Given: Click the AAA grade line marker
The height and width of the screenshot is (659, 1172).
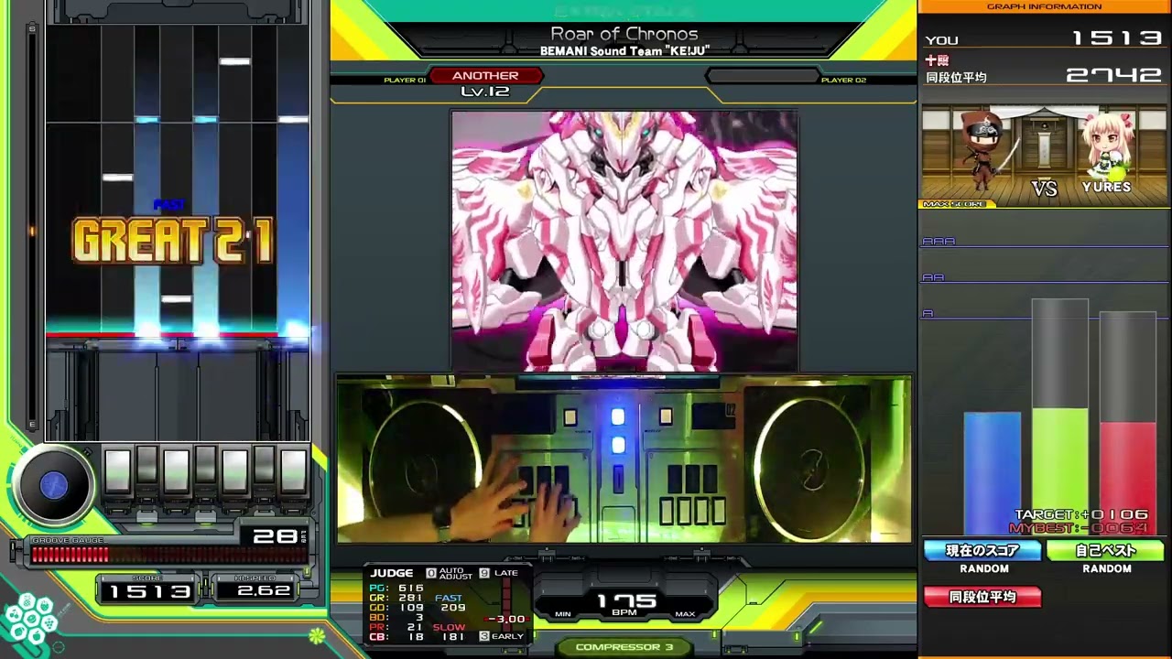Looking at the screenshot, I should [x=939, y=242].
